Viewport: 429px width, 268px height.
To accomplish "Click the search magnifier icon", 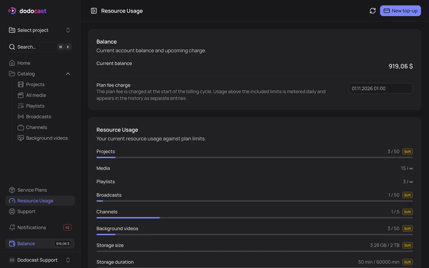I will click(x=12, y=47).
